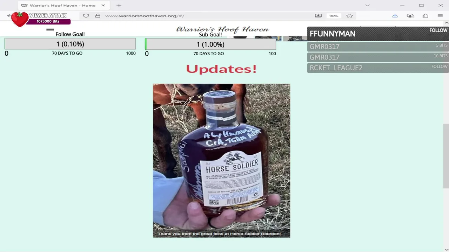Viewport: 449px width, 252px height.
Task: Click the Follow Goal 70 days to go text
Action: [67, 53]
